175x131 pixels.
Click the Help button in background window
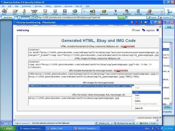click(169, 27)
